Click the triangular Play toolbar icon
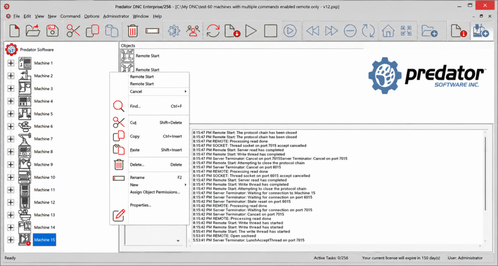 251,31
